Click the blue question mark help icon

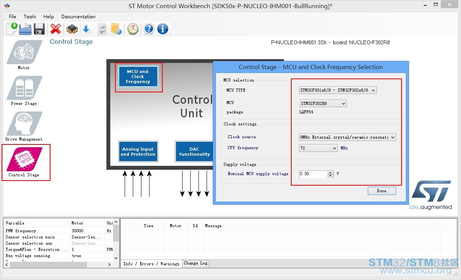[149, 29]
